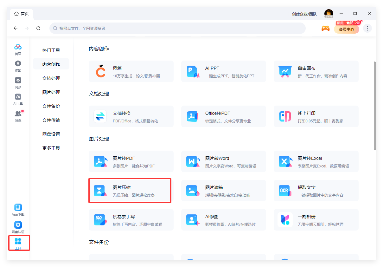The image size is (383, 267).
Task: Click 无损压缩，图片轻松瘦身 description
Action: 134,195
